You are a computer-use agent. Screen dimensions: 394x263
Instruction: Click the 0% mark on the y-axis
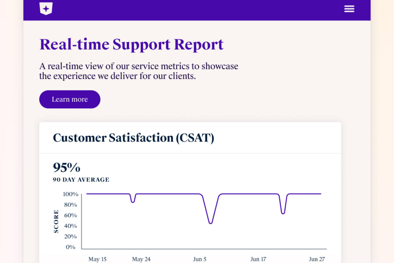click(x=71, y=247)
